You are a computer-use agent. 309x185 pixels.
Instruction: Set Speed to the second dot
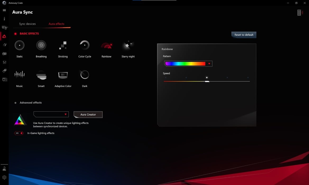pyautogui.click(x=186, y=77)
